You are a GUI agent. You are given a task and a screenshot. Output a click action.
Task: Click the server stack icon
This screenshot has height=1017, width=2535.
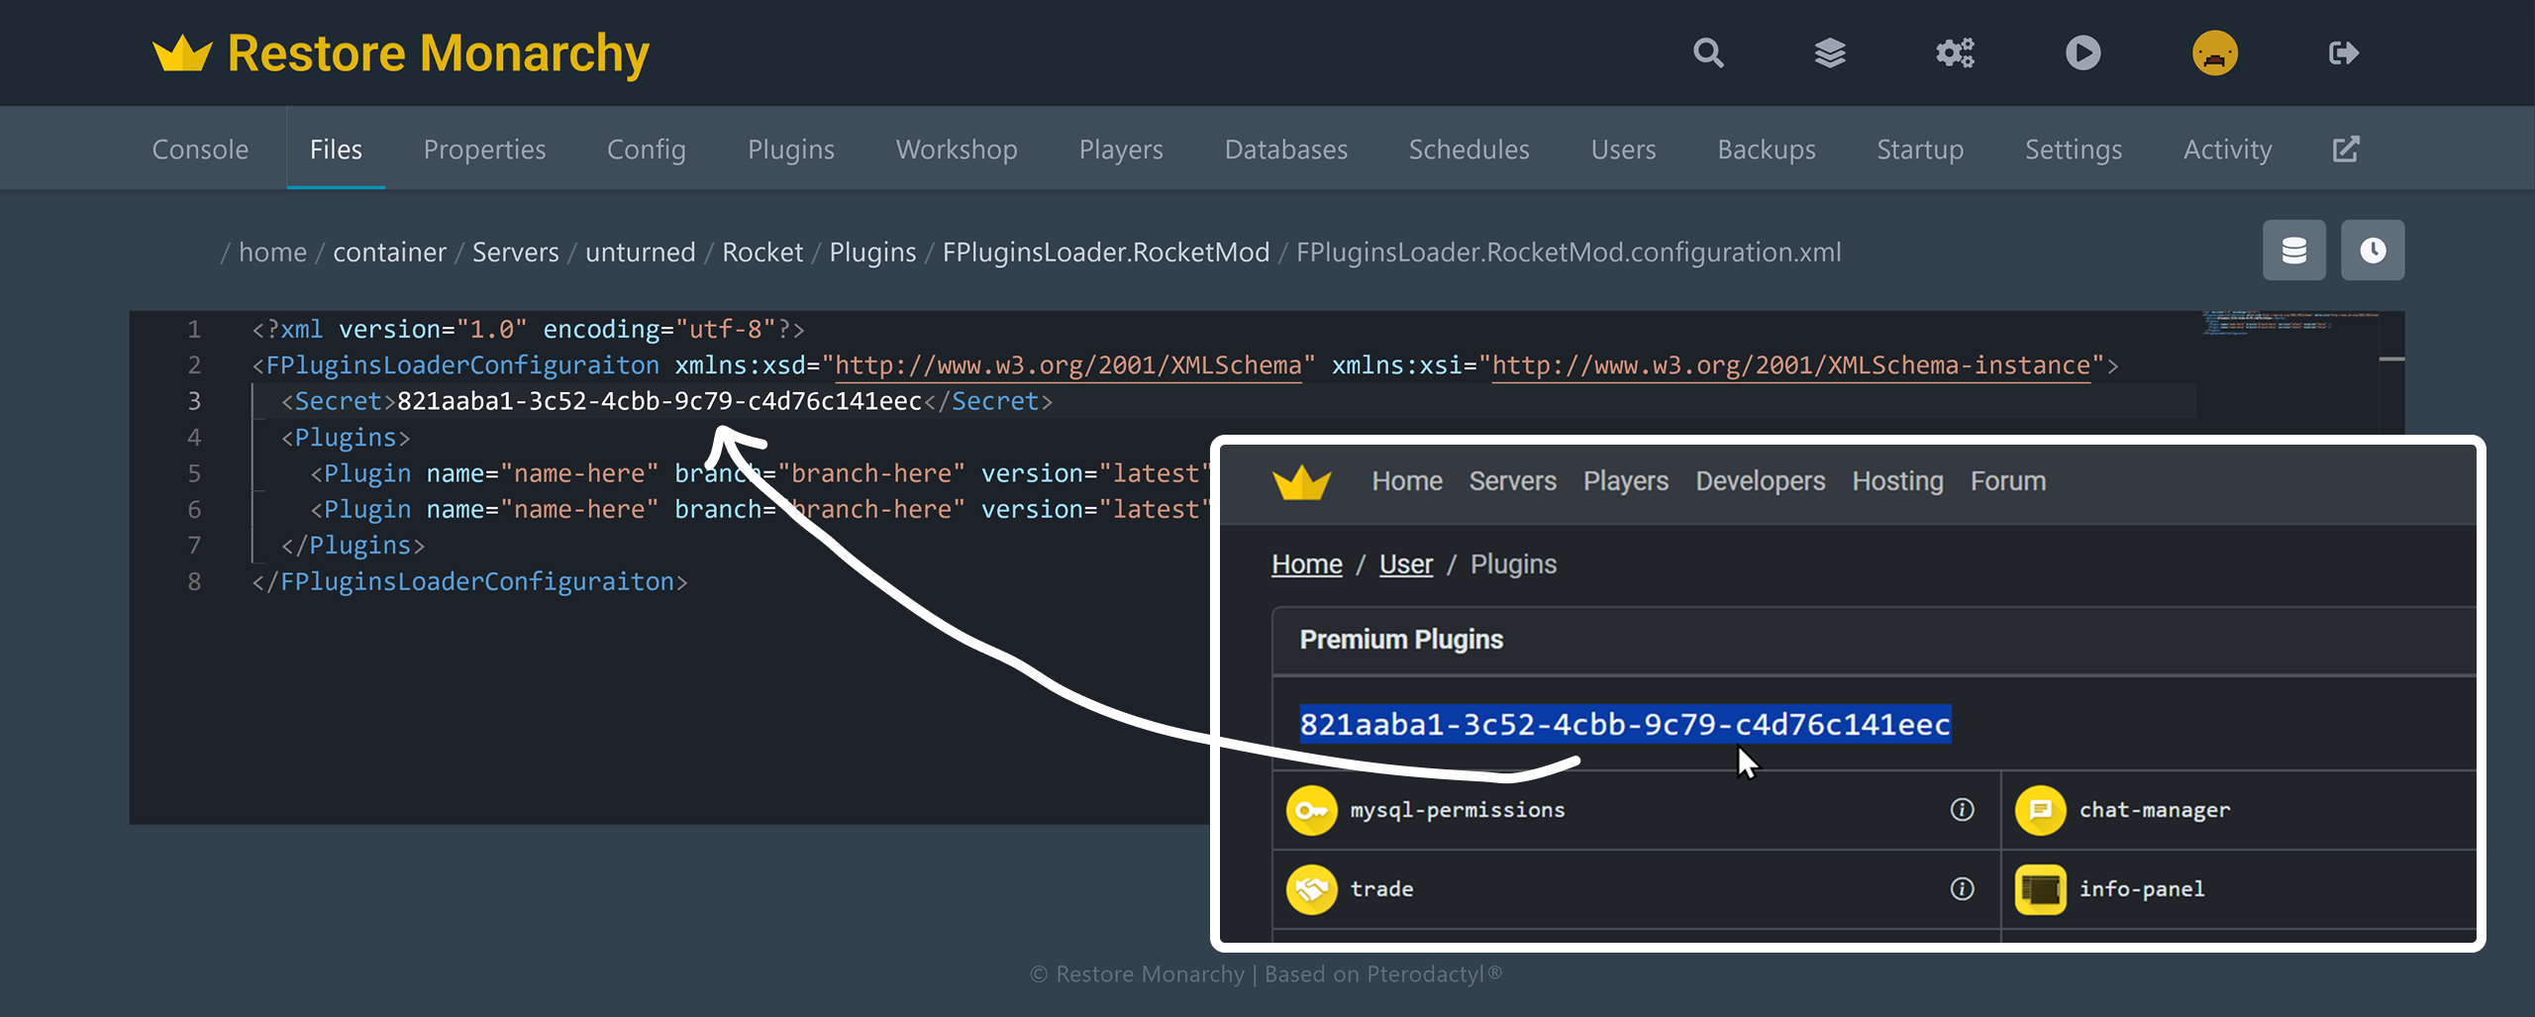(1830, 52)
